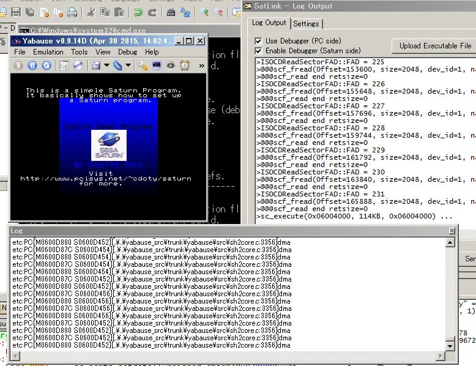Viewport: 476px width, 366px height.
Task: Switch to the Settings tab in SatLink
Action: (306, 24)
